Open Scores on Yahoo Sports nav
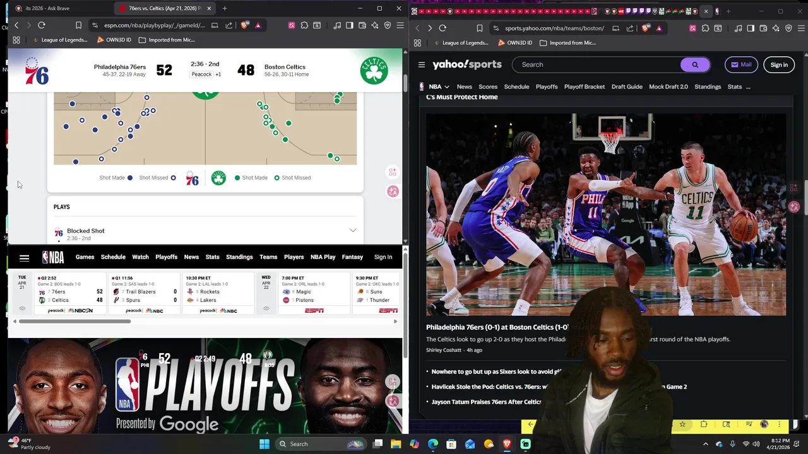 [488, 87]
